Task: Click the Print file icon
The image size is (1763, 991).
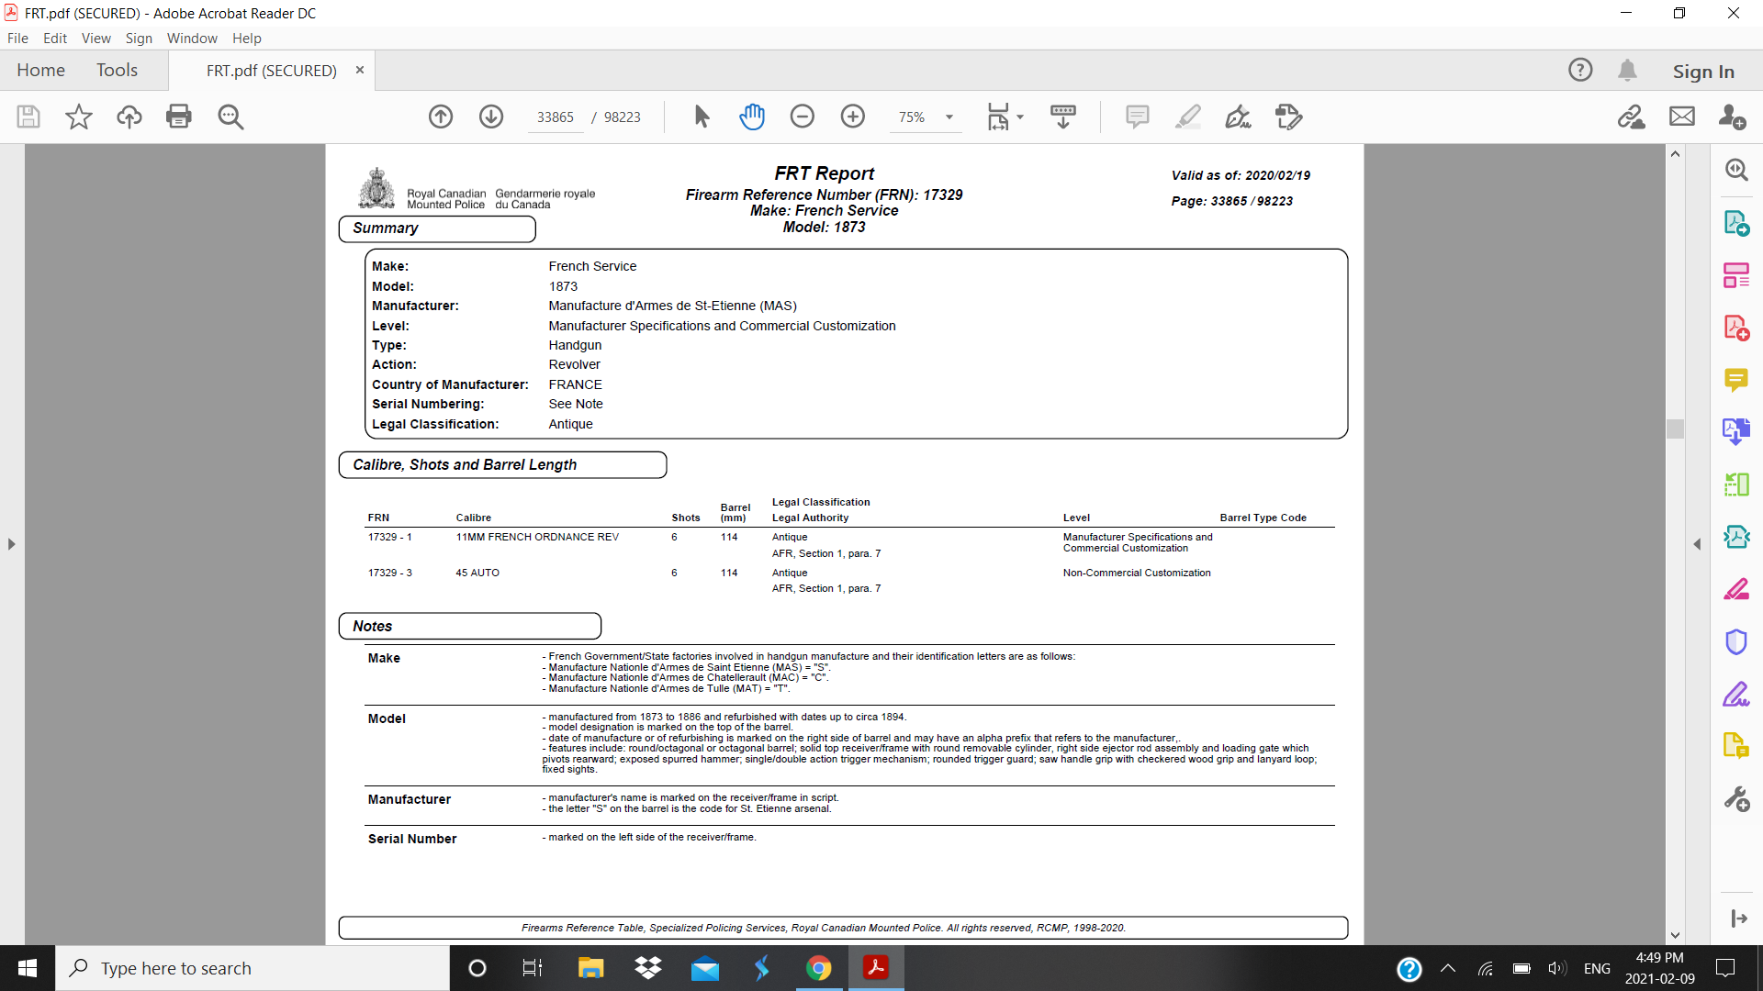Action: click(178, 117)
